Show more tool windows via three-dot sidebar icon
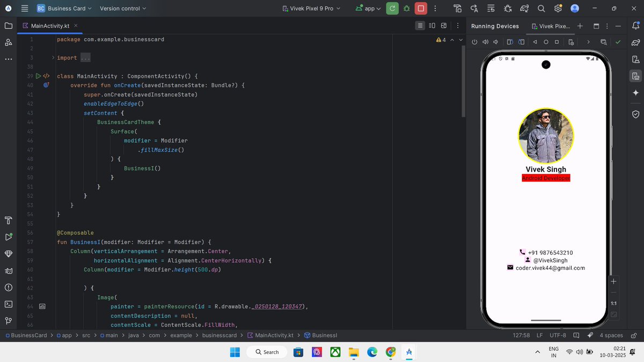644x362 pixels. point(8,59)
